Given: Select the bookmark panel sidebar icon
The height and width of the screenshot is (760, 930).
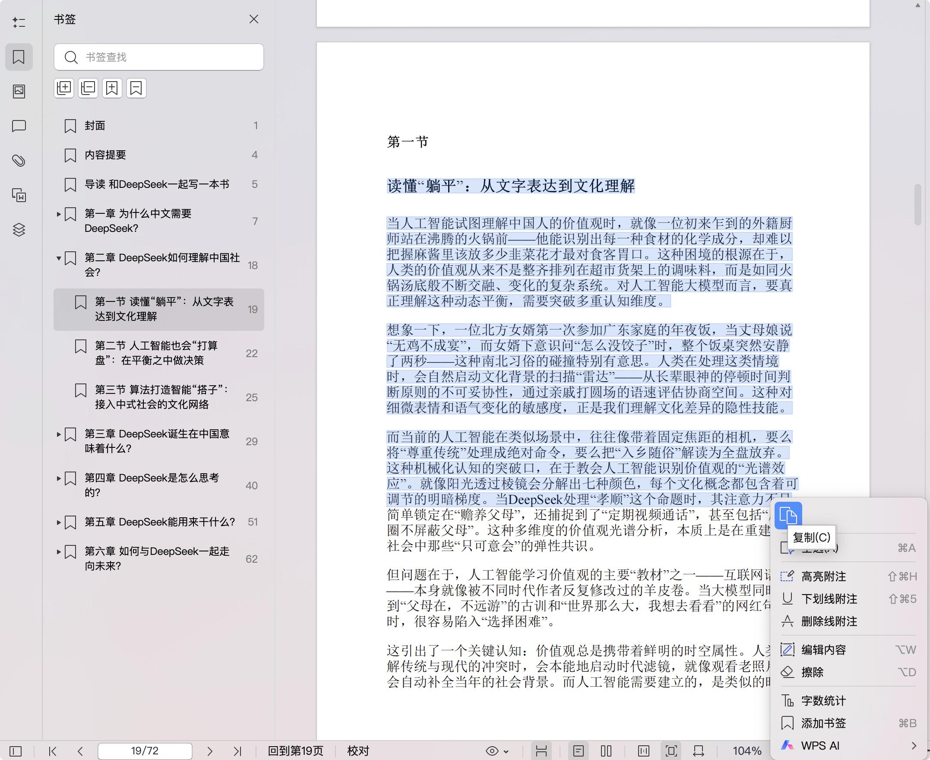Looking at the screenshot, I should click(x=19, y=57).
